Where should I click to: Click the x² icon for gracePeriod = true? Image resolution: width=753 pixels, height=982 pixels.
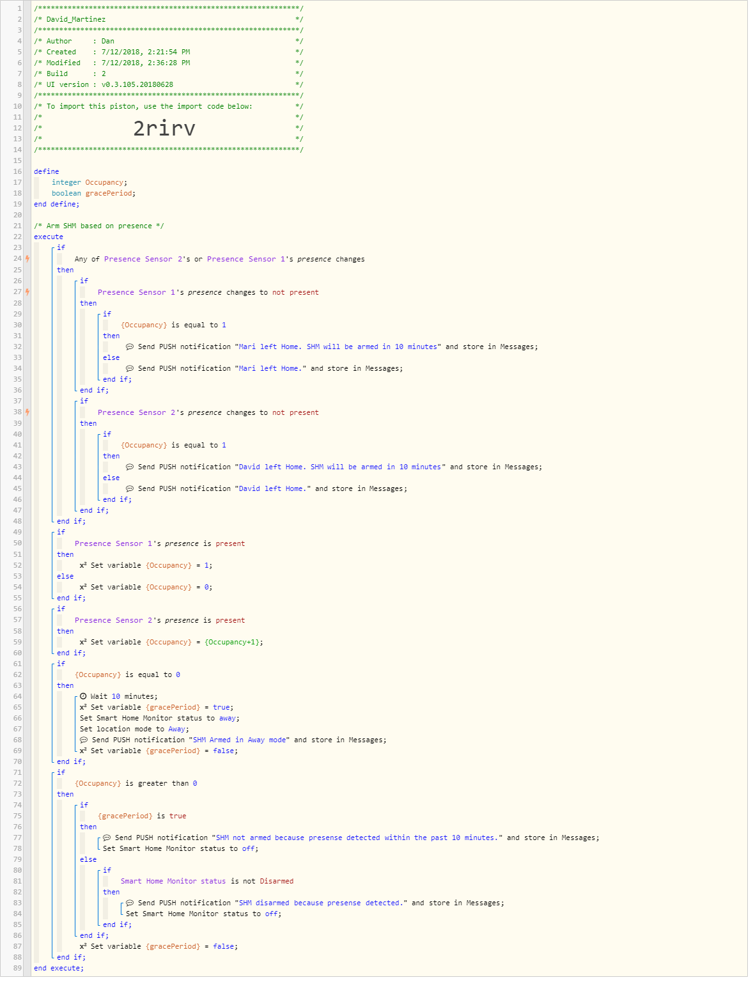[83, 707]
